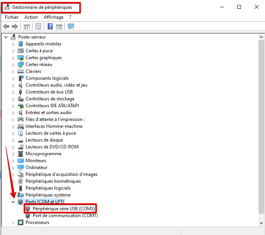The image size is (265, 235).
Task: Click the Contrôleurs de stockage icon
Action: click(21, 99)
